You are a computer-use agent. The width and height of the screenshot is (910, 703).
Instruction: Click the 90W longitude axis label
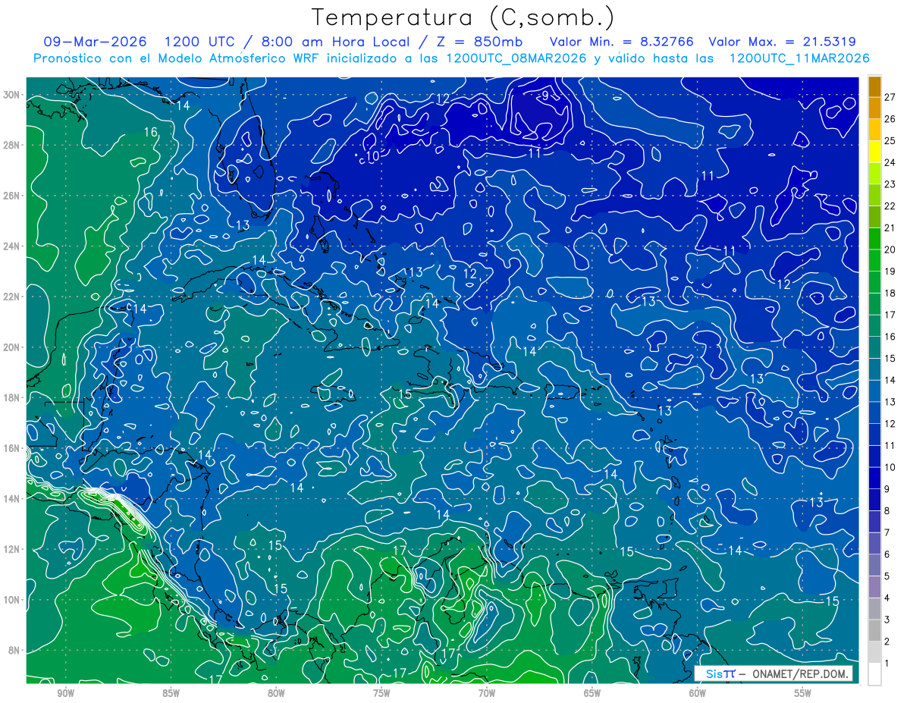65,693
